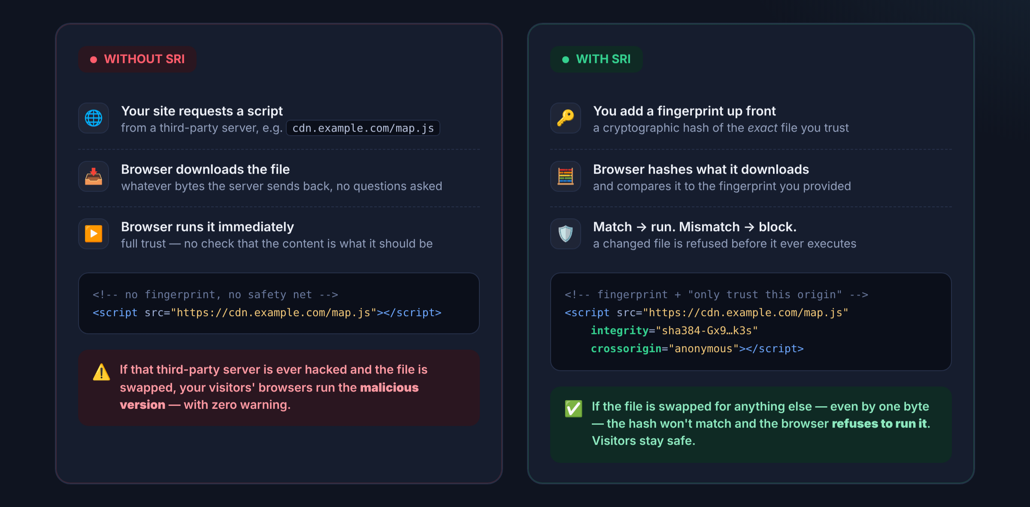This screenshot has height=507, width=1030.
Task: Click the bold 'malicious' word in the red warning
Action: pyautogui.click(x=389, y=387)
